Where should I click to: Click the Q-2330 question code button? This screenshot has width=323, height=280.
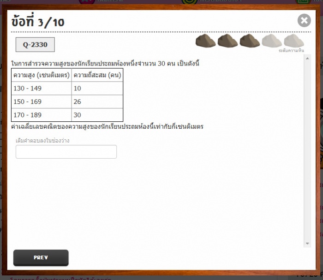(x=35, y=45)
